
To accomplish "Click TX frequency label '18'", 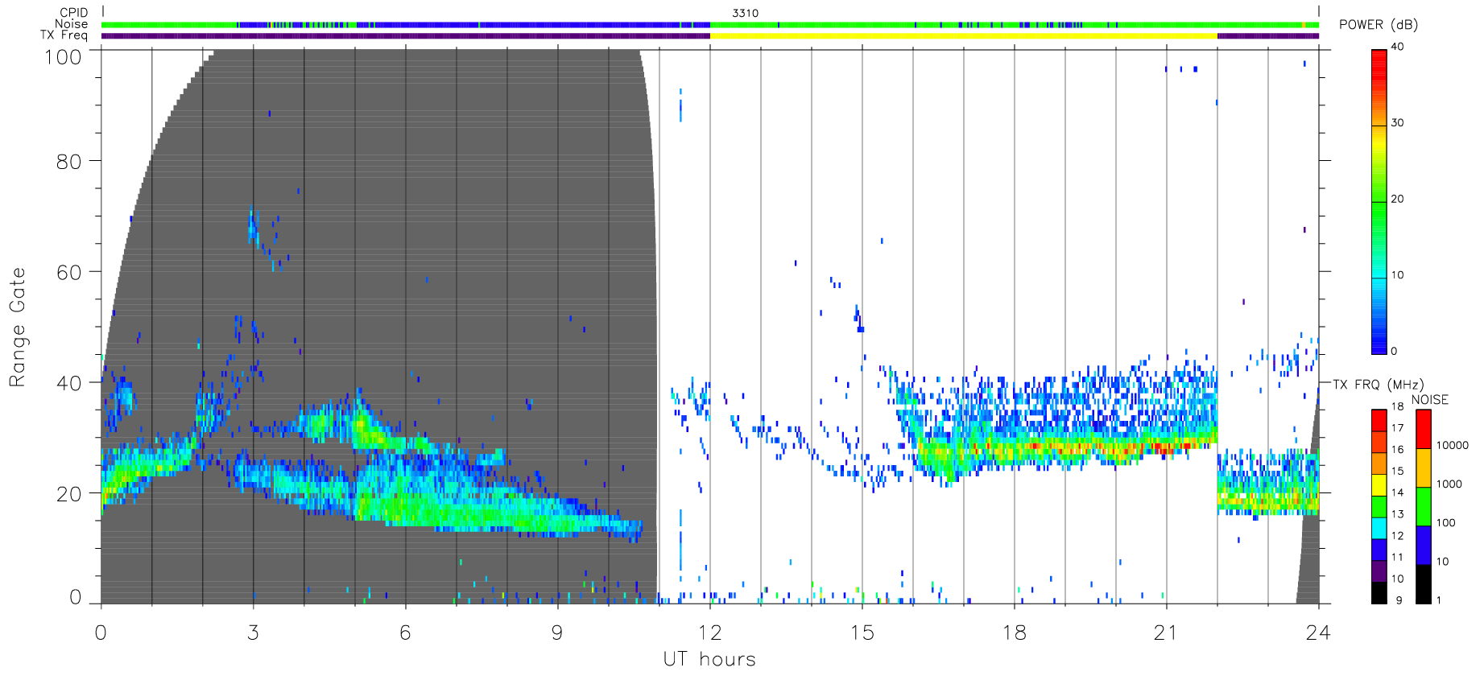I will pos(1397,406).
